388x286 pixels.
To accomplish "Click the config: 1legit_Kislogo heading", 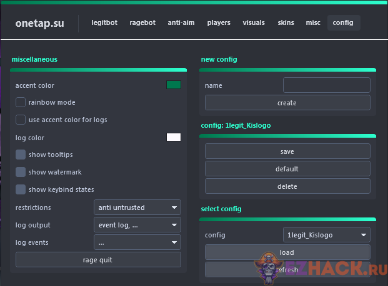I will coord(236,126).
